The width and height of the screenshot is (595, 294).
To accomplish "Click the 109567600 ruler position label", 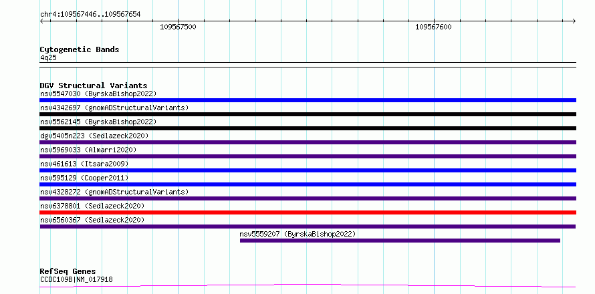I will click(x=433, y=27).
